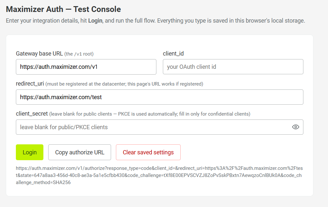Click the green Login button
Image resolution: width=328 pixels, height=207 pixels.
pyautogui.click(x=30, y=152)
